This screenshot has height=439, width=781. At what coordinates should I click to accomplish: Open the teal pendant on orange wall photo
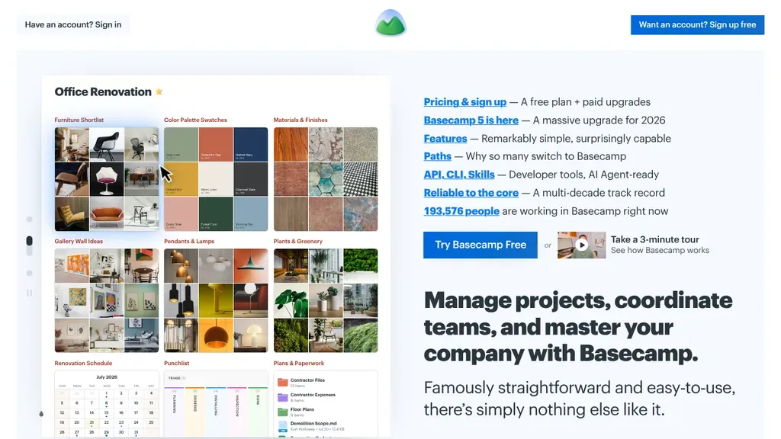tap(250, 266)
